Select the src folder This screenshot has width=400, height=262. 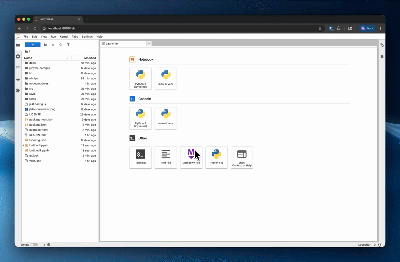click(60, 89)
